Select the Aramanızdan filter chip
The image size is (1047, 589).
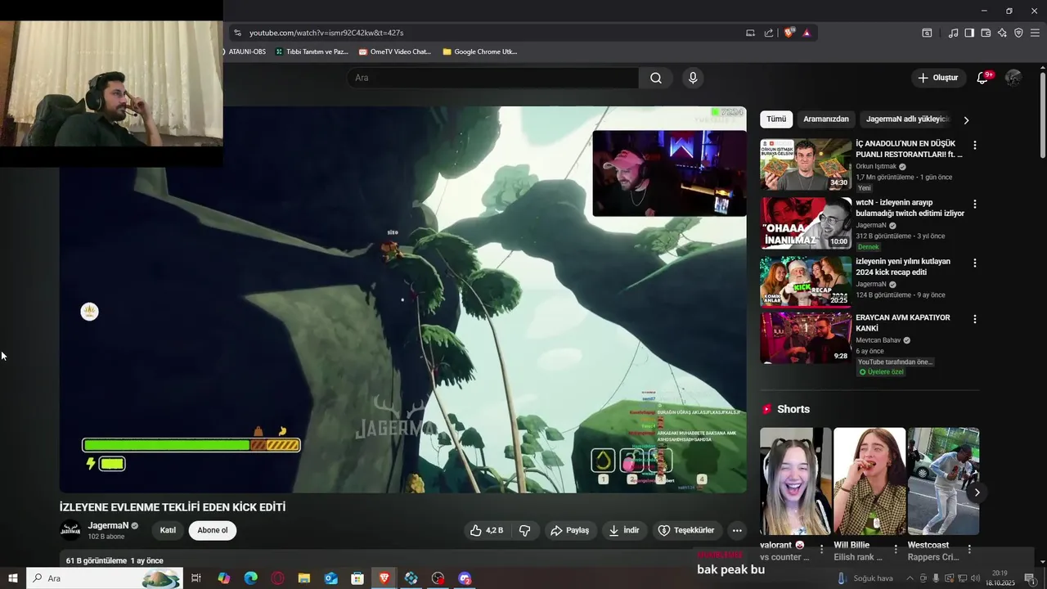(826, 119)
